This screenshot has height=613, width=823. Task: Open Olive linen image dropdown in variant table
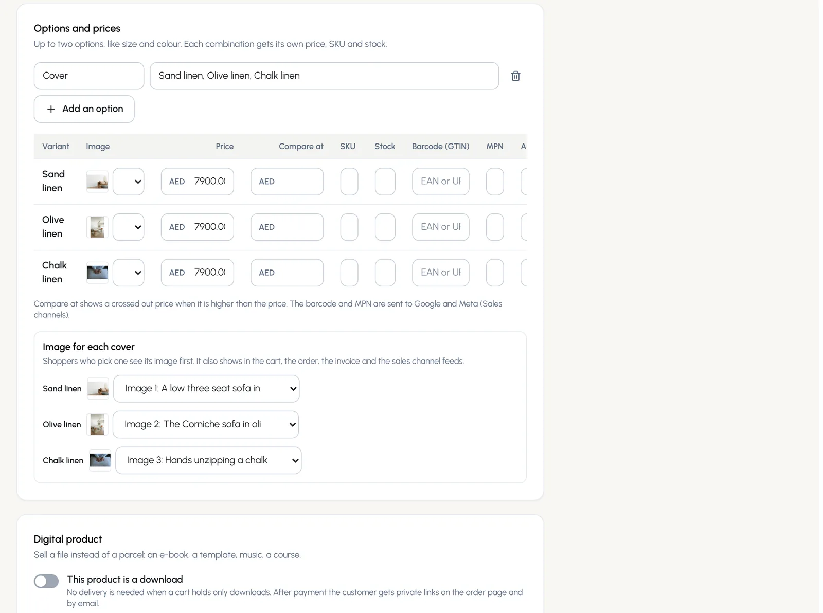(x=129, y=227)
